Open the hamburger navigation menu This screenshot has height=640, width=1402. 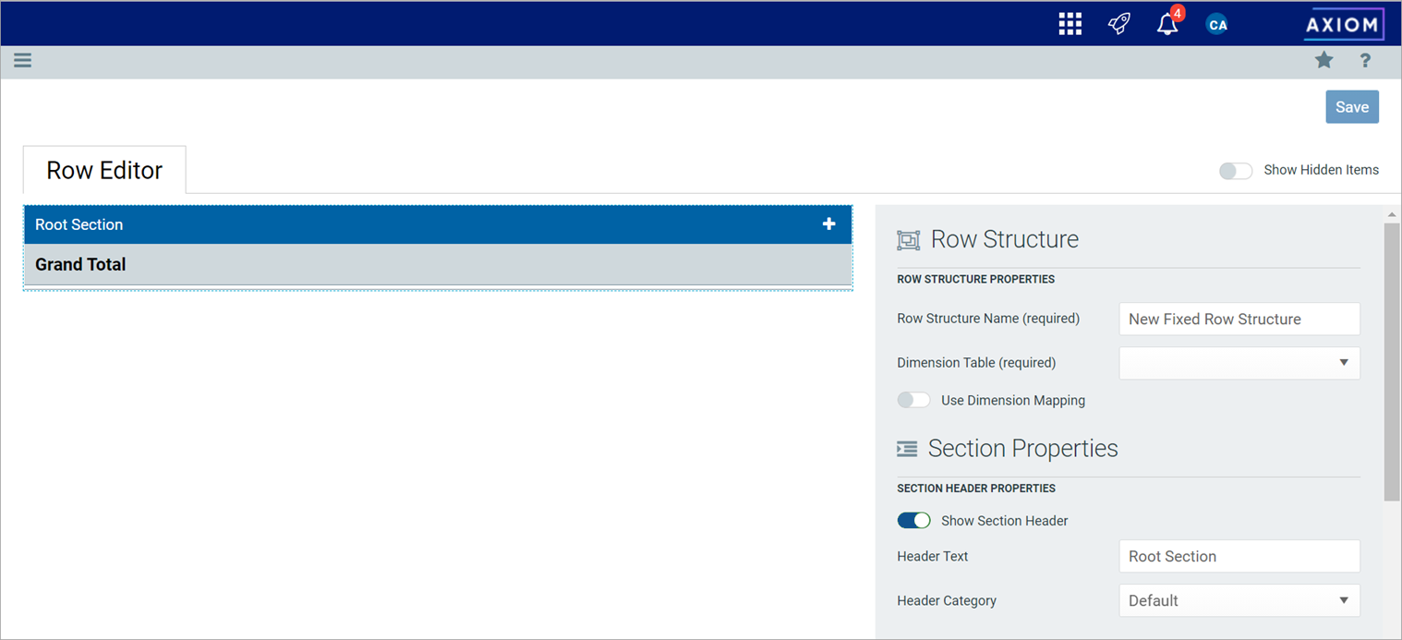pyautogui.click(x=22, y=61)
